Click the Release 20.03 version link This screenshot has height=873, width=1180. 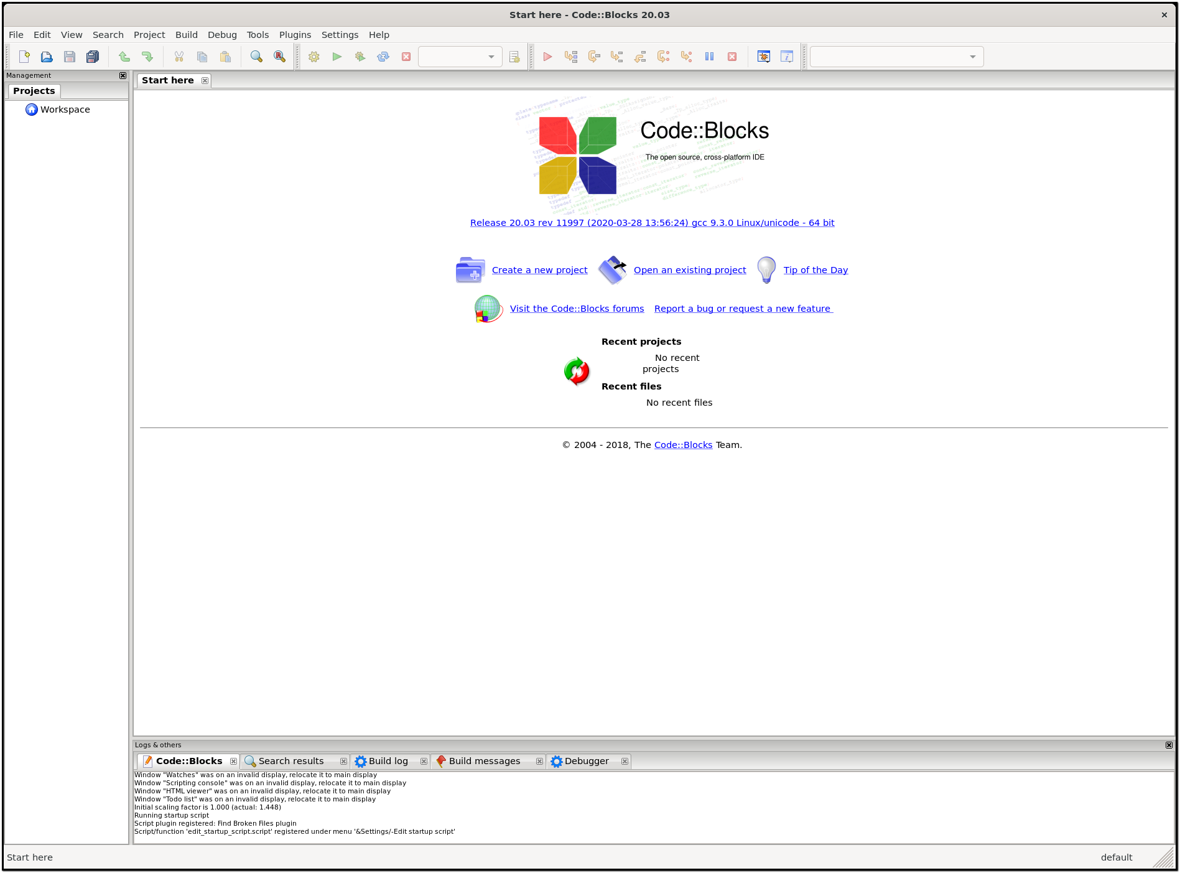(652, 223)
